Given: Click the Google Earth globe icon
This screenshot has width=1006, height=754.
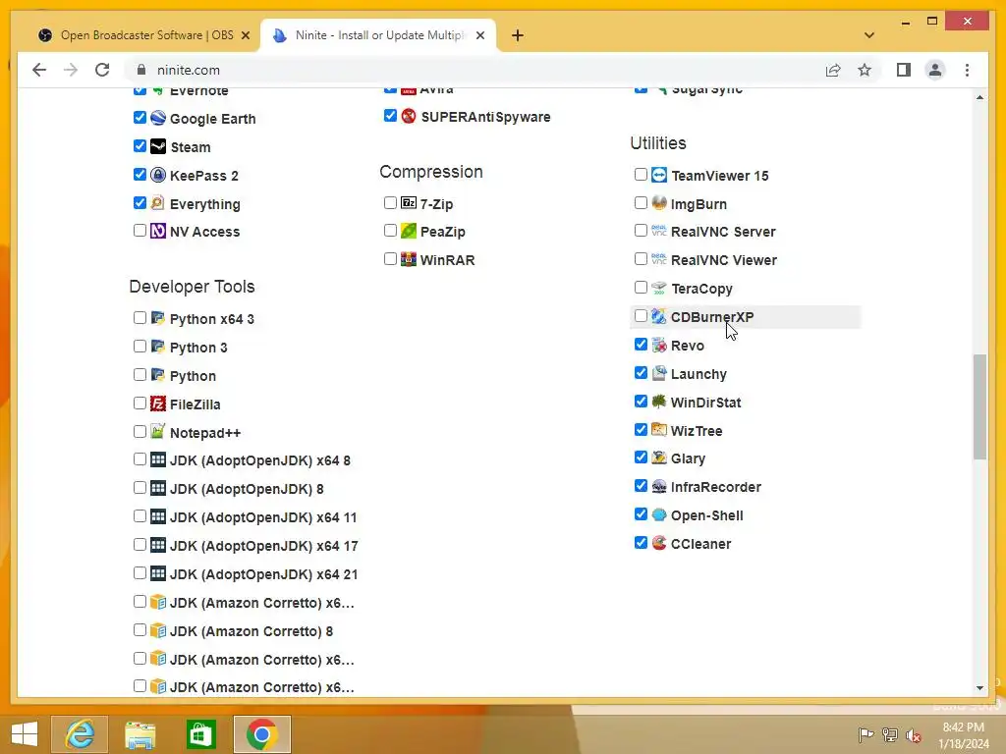Looking at the screenshot, I should [158, 118].
